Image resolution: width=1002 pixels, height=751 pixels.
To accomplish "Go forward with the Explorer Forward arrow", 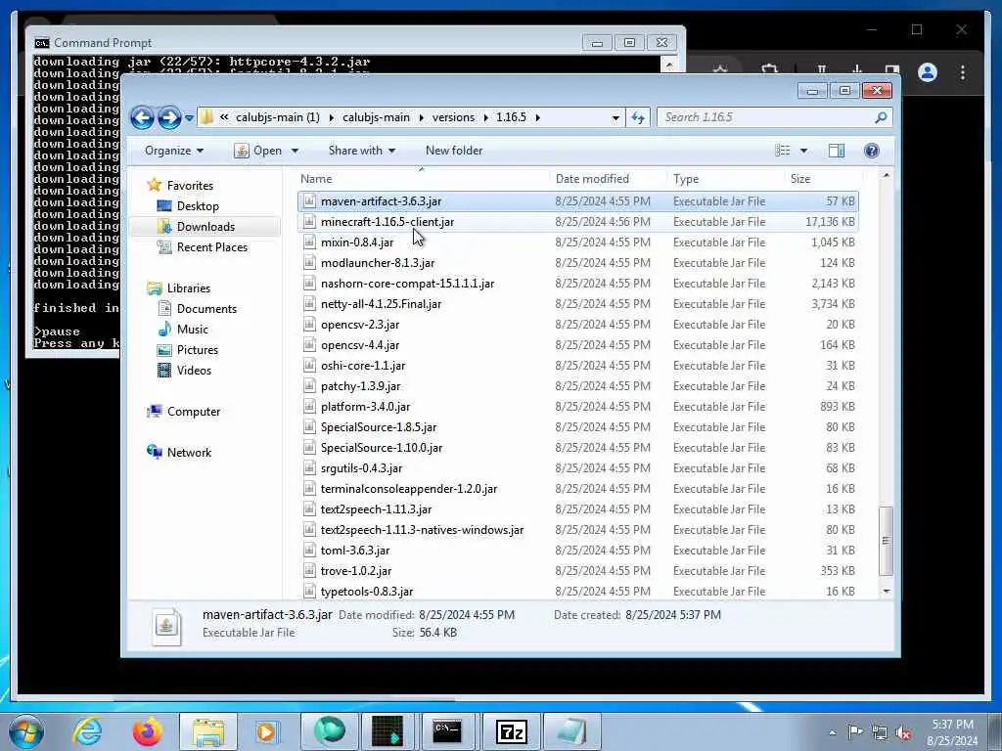I will click(168, 117).
